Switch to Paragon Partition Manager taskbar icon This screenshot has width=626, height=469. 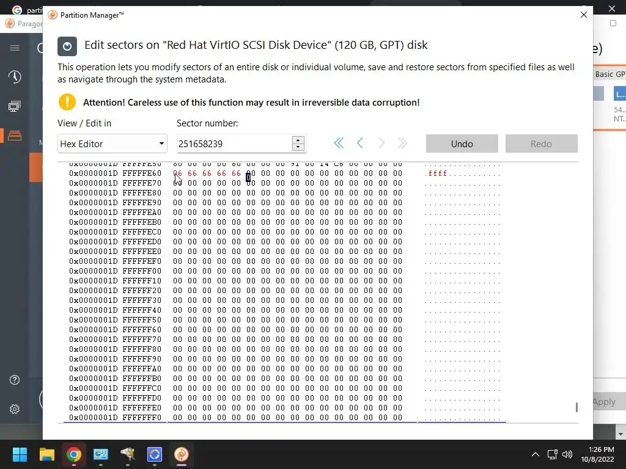pos(181,454)
